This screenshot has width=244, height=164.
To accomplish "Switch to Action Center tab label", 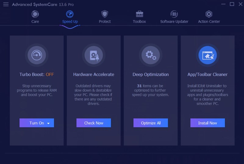I will tap(209, 22).
